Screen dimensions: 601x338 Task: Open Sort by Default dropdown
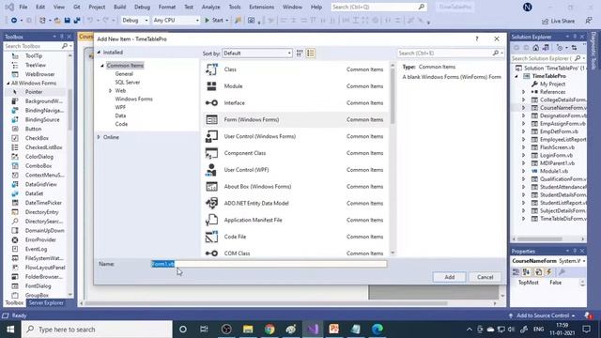click(x=257, y=54)
